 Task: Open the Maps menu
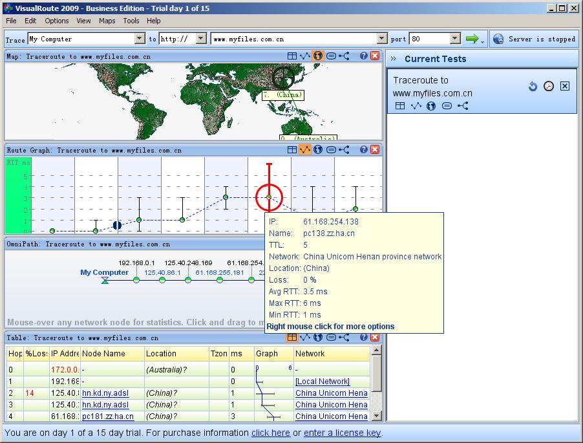pos(107,21)
